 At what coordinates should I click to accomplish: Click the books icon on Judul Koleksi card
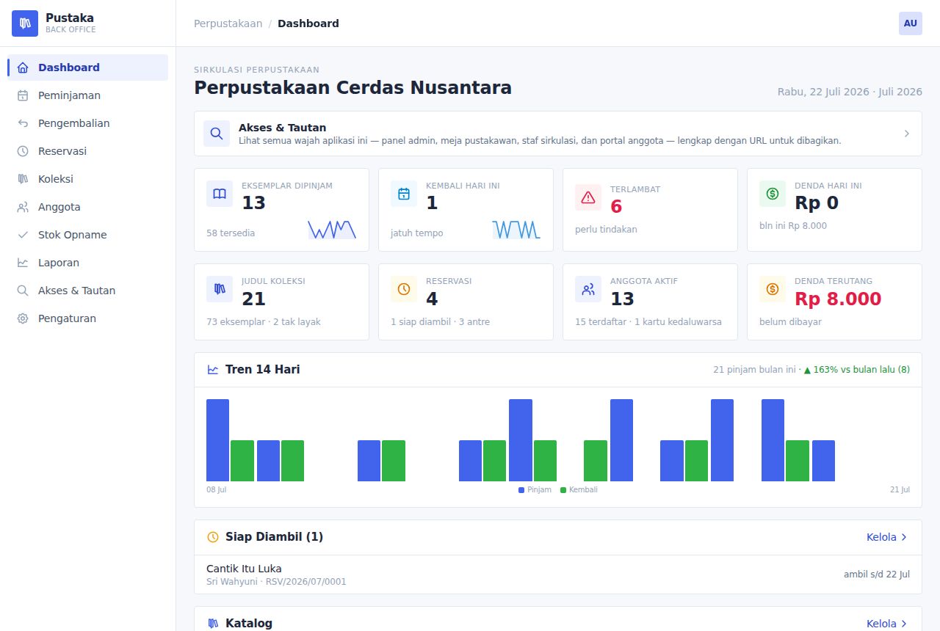220,289
